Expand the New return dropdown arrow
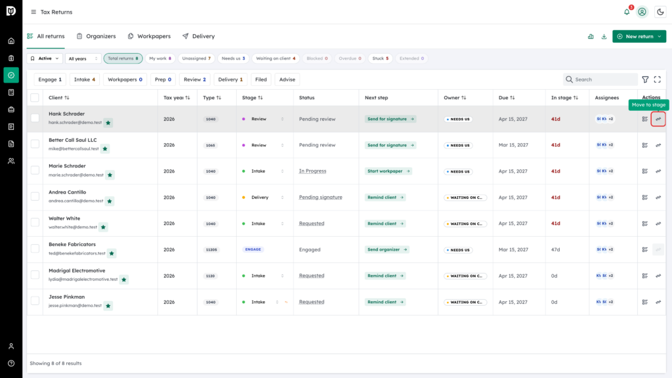 (660, 37)
